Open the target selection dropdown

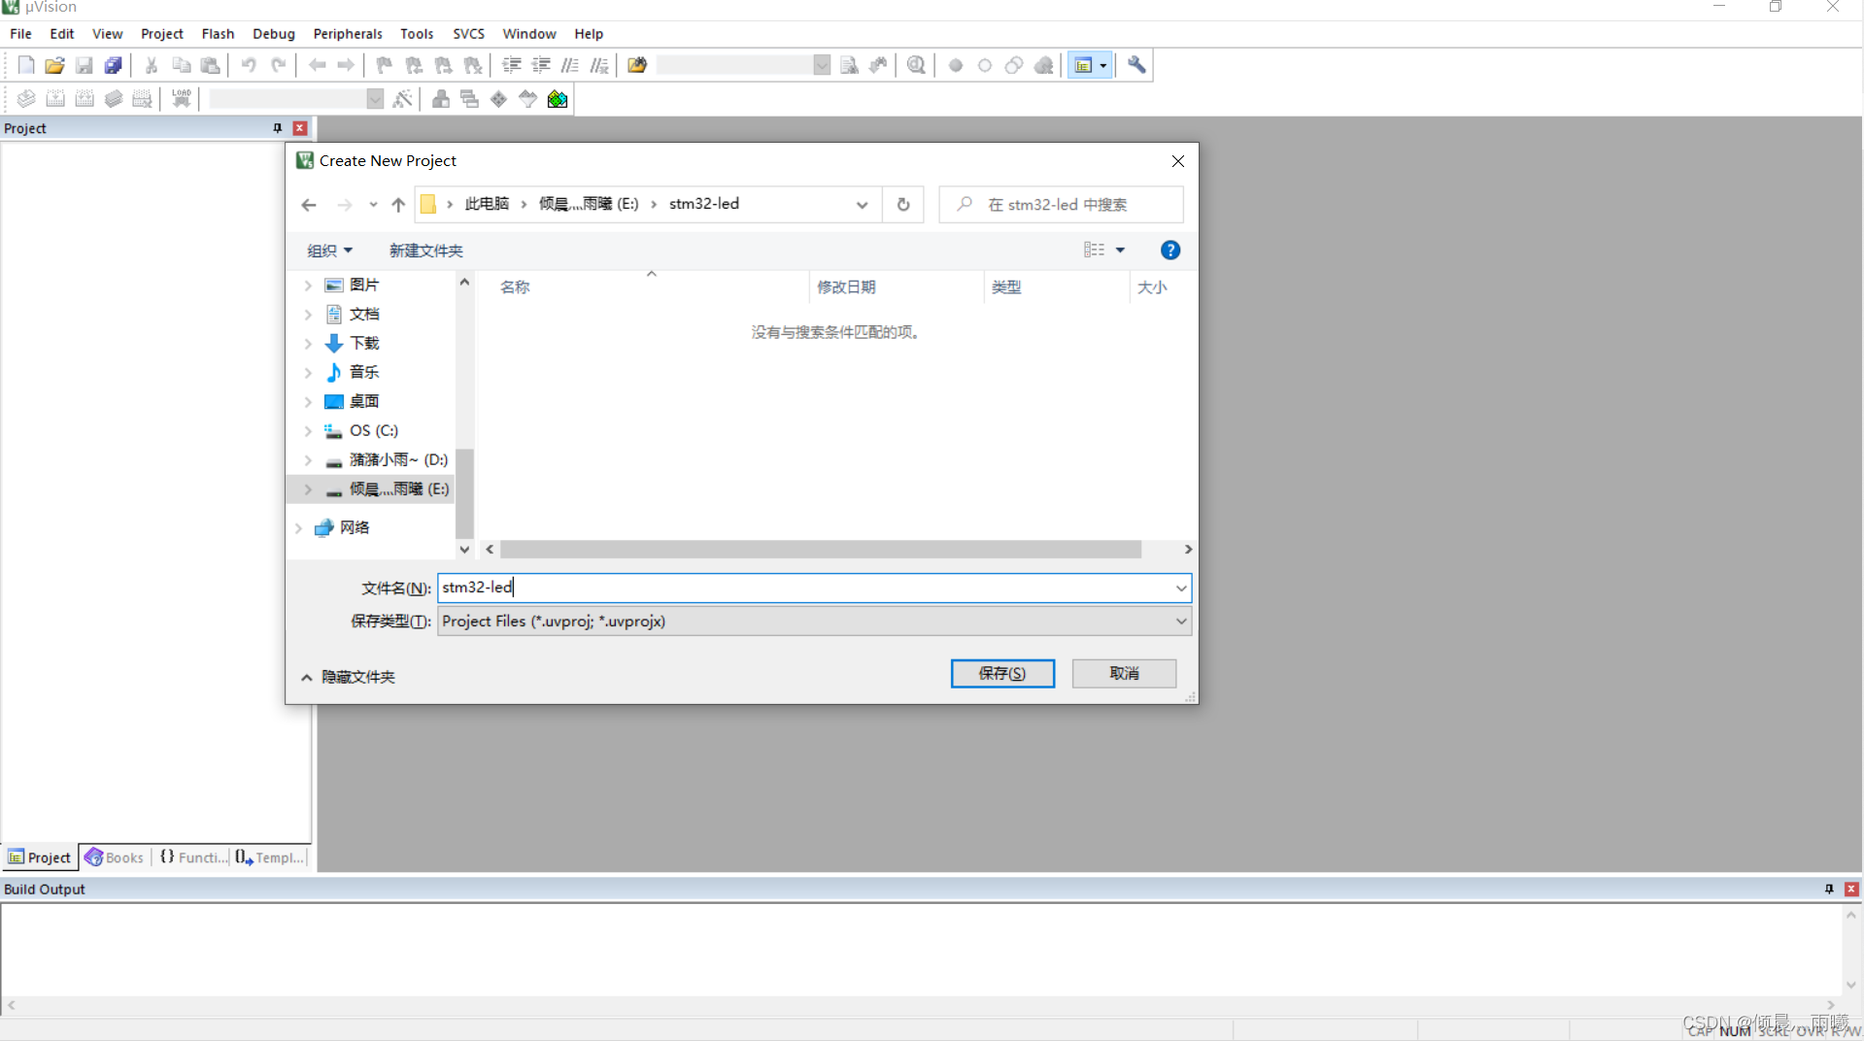pyautogui.click(x=375, y=98)
